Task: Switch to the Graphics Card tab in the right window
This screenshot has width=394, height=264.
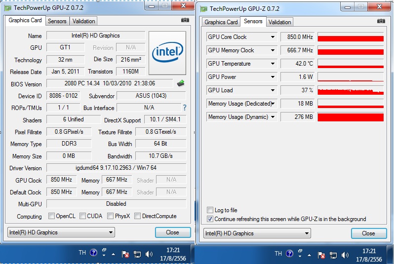Action: 221,22
